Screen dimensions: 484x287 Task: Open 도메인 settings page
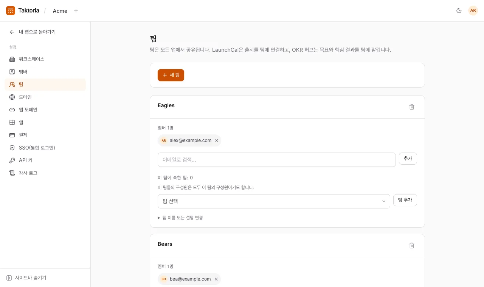pos(45,97)
